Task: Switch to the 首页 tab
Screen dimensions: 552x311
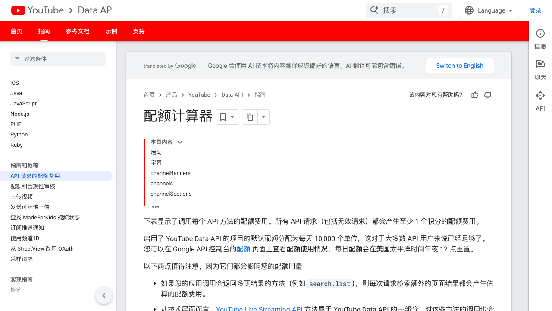Action: point(16,31)
